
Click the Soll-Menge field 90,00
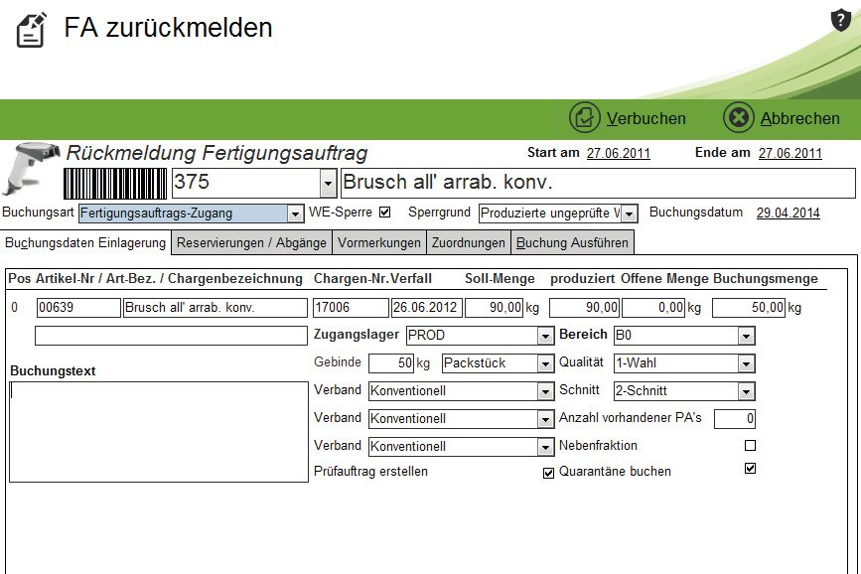point(495,308)
